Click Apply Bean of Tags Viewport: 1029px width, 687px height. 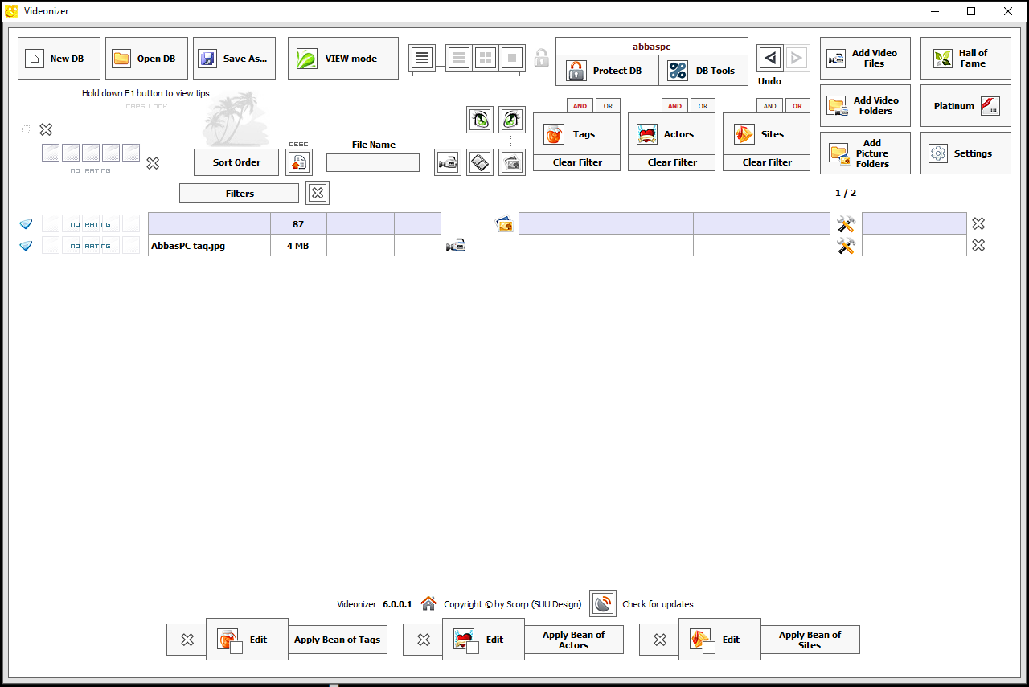point(337,640)
